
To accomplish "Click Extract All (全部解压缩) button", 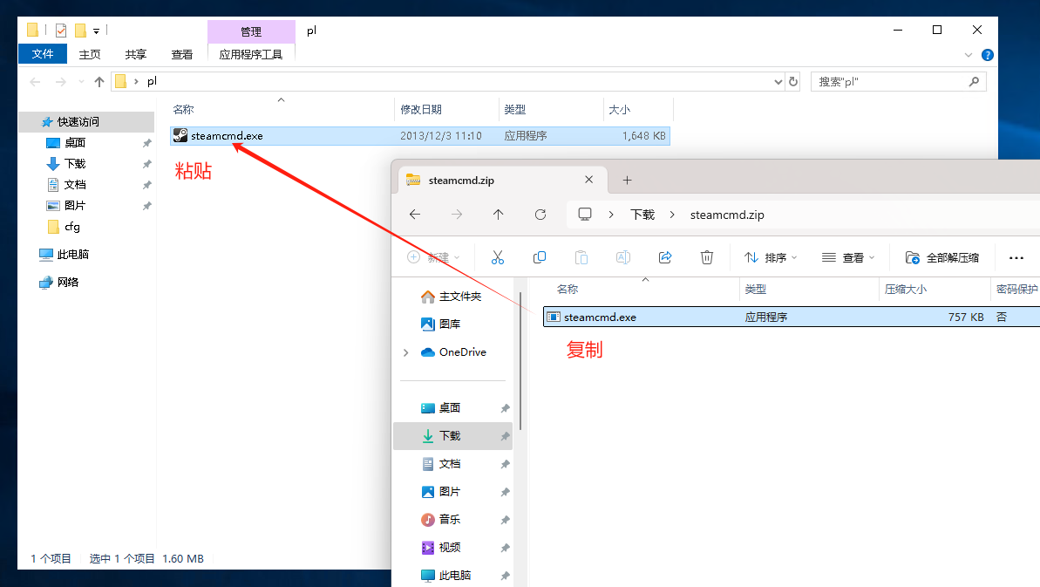I will [942, 257].
